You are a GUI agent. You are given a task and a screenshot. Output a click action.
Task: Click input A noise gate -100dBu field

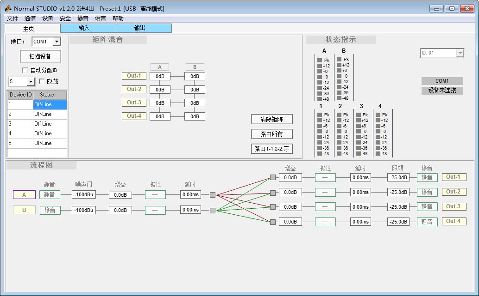pos(84,195)
